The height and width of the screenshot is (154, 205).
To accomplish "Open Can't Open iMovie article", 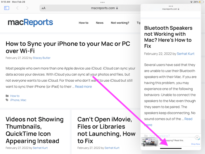I will pos(106,130).
